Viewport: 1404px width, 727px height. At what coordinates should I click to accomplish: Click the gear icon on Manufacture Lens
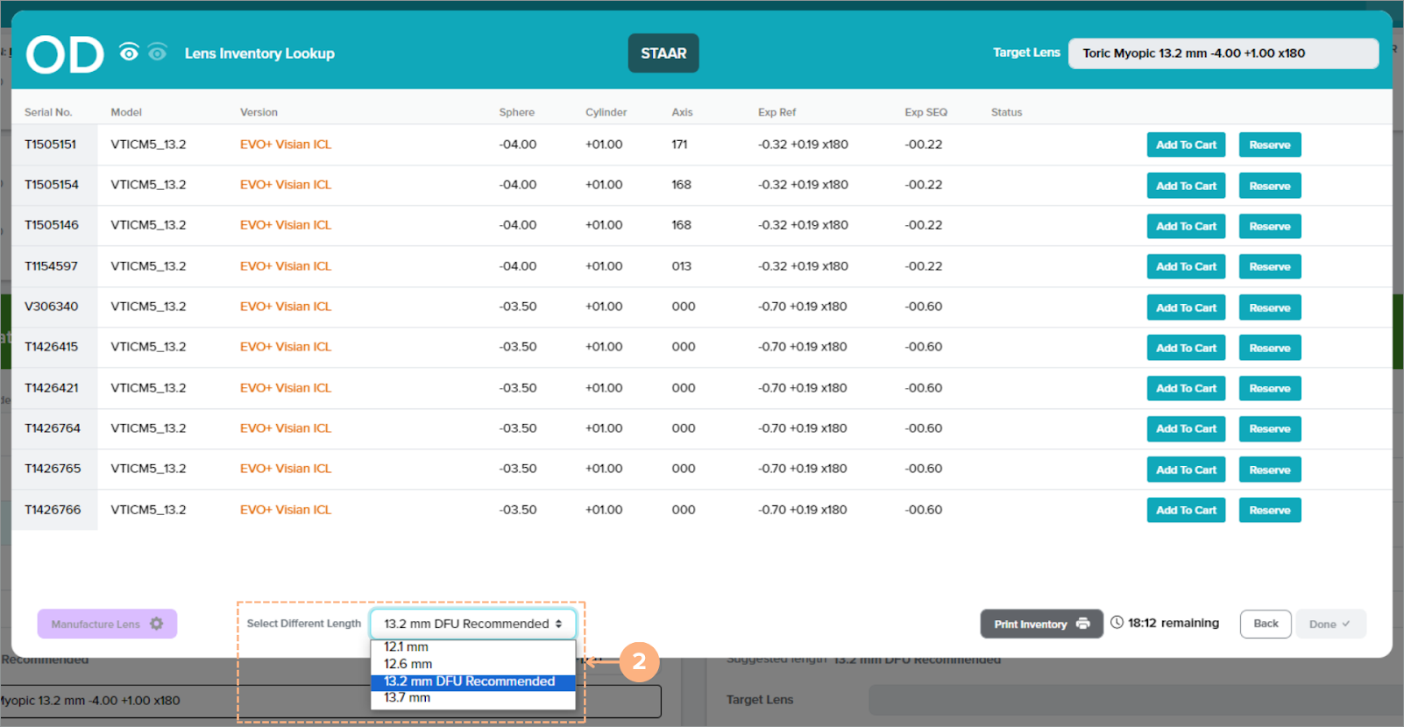(x=156, y=624)
